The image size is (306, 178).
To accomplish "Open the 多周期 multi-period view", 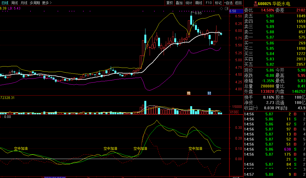I will (x=35, y=3).
